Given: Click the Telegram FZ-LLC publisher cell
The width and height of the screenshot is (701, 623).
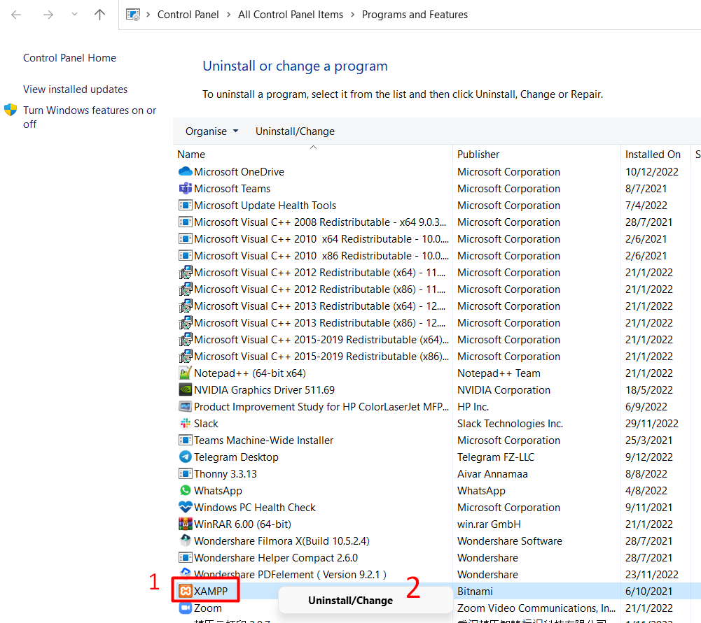Looking at the screenshot, I should click(495, 457).
